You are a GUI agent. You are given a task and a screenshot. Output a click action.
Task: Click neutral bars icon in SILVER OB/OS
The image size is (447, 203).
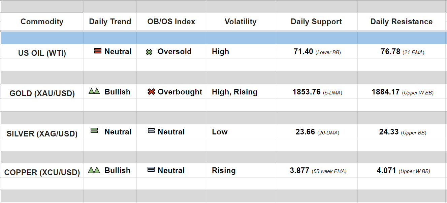[151, 131]
